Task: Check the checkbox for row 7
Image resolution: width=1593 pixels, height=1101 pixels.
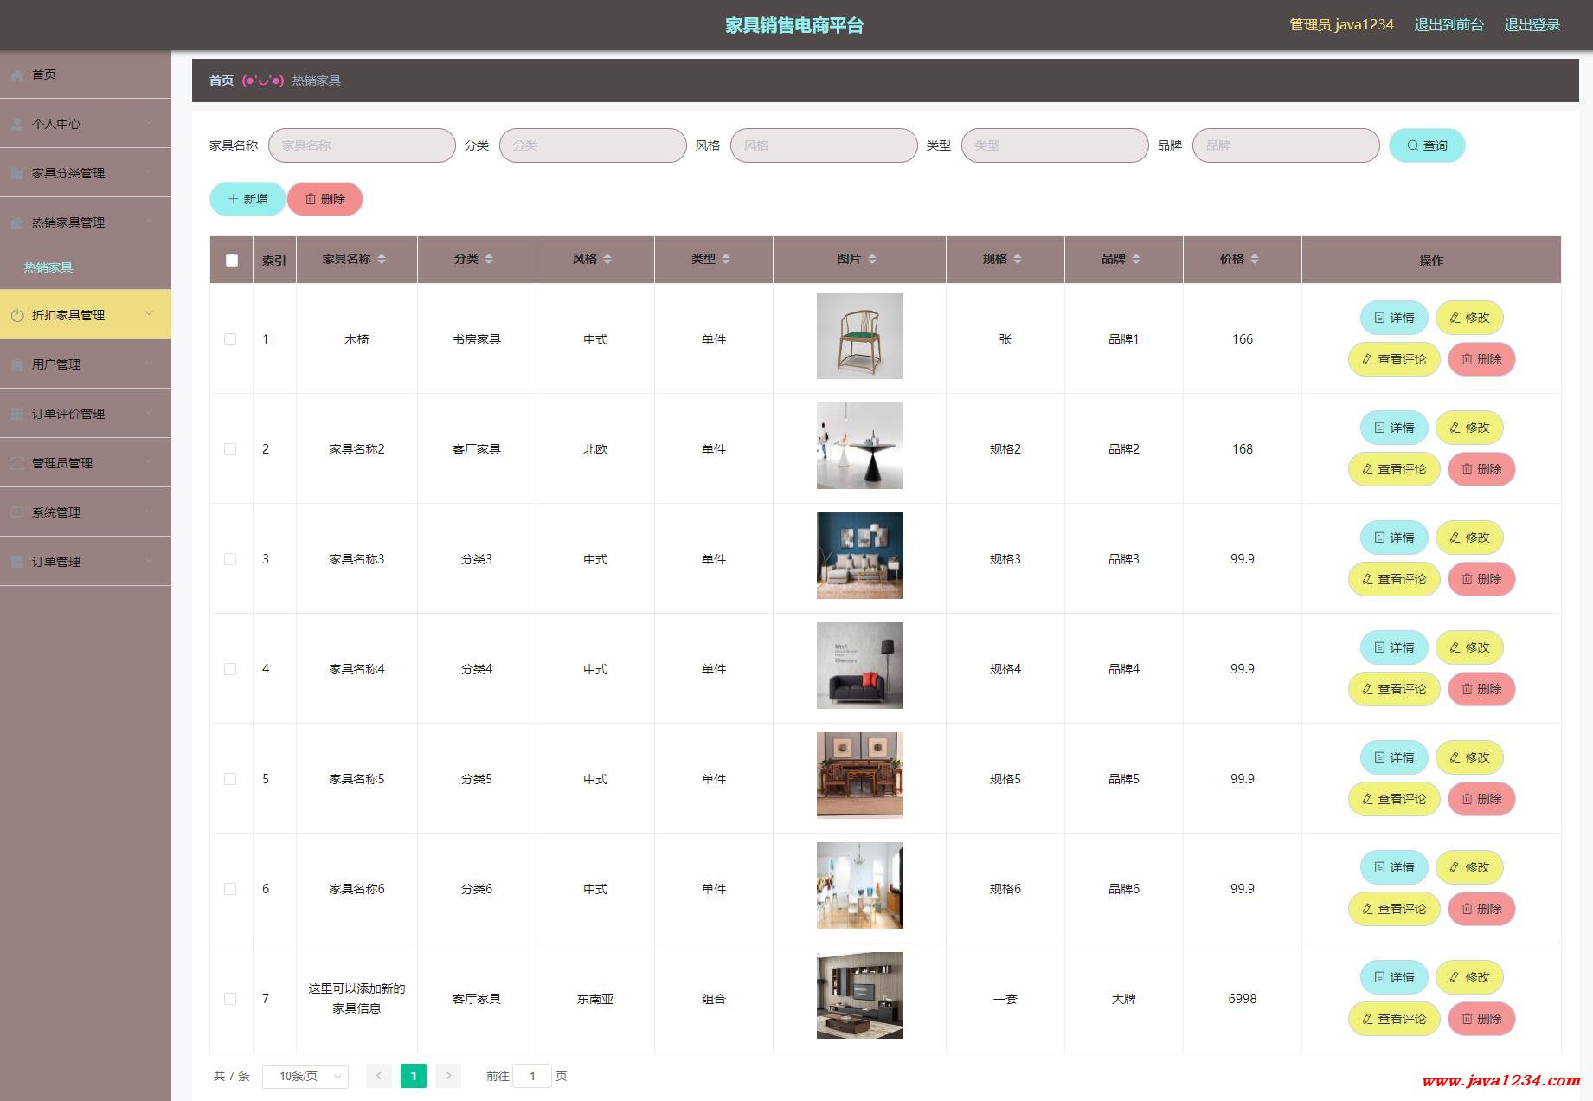Action: click(x=230, y=999)
